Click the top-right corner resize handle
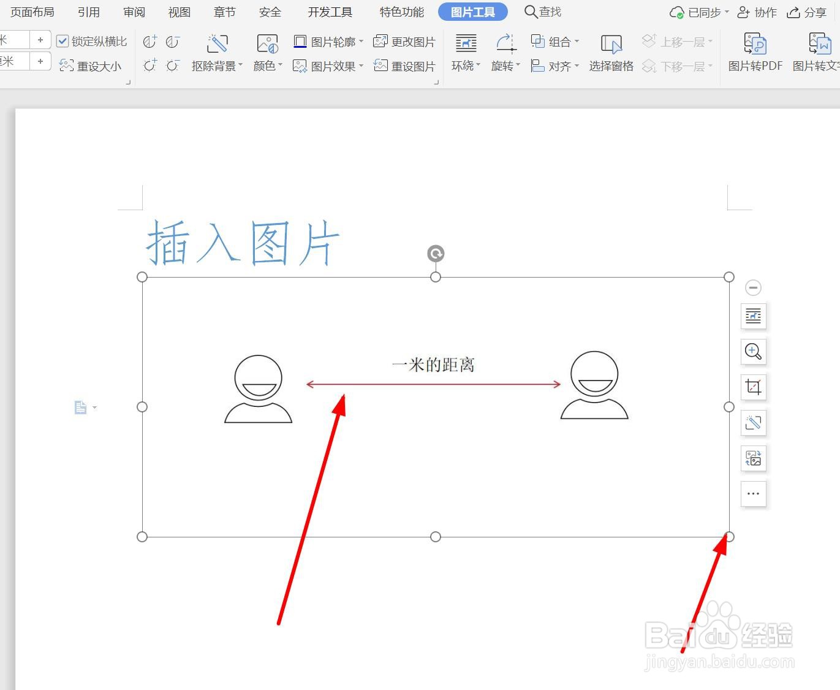Viewport: 840px width, 690px height. click(728, 277)
